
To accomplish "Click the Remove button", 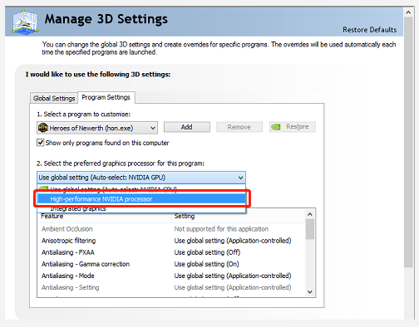I will tap(239, 127).
